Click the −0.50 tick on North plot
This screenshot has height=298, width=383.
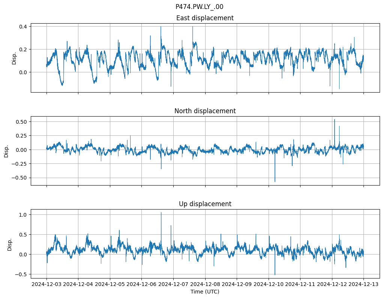[x=18, y=178]
